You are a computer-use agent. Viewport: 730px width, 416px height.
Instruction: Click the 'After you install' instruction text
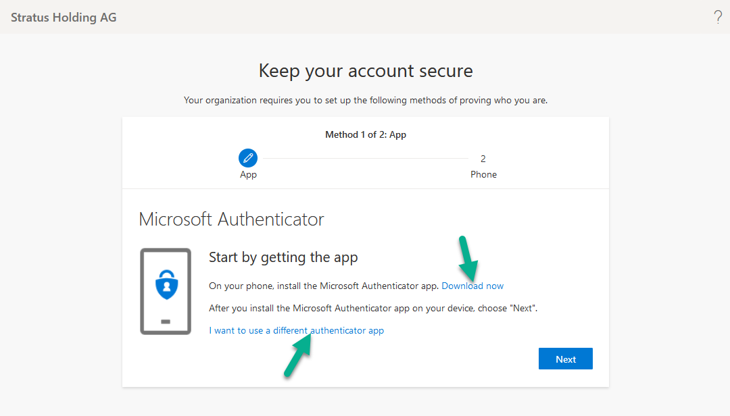372,308
